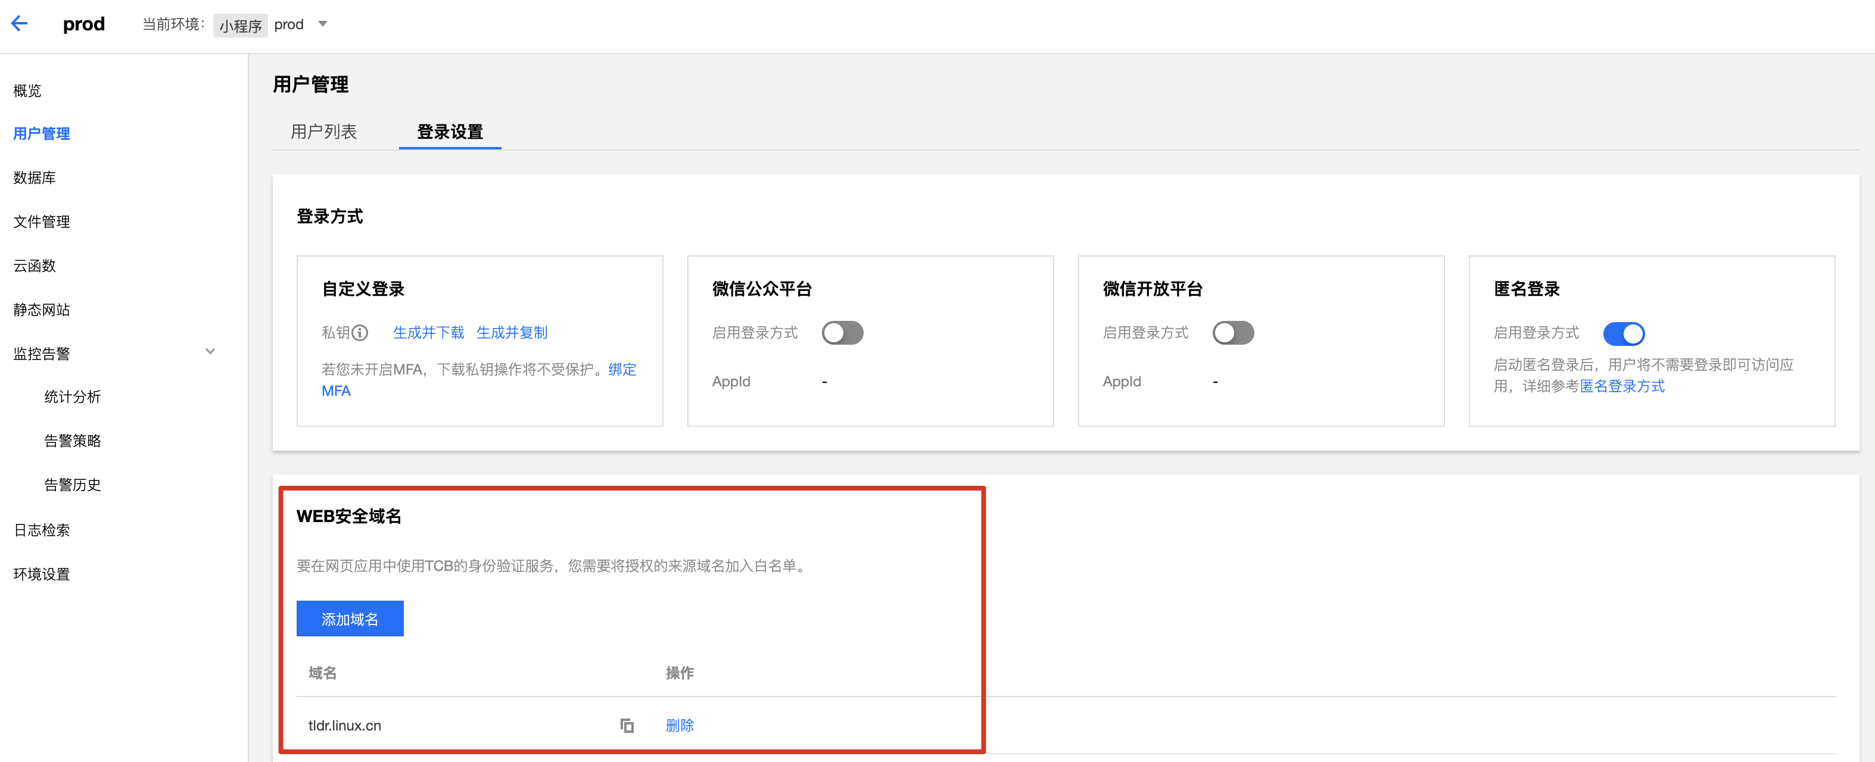Viewport: 1875px width, 762px height.
Task: Click the 生成并复制 private key link
Action: click(x=512, y=333)
